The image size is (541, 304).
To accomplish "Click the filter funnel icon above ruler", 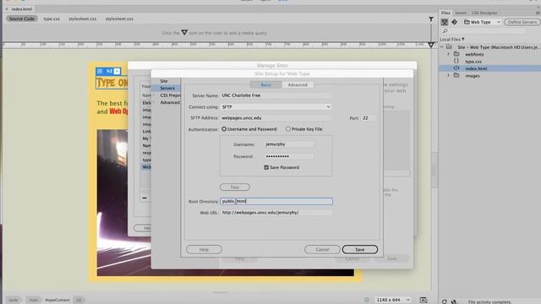I will (x=431, y=19).
